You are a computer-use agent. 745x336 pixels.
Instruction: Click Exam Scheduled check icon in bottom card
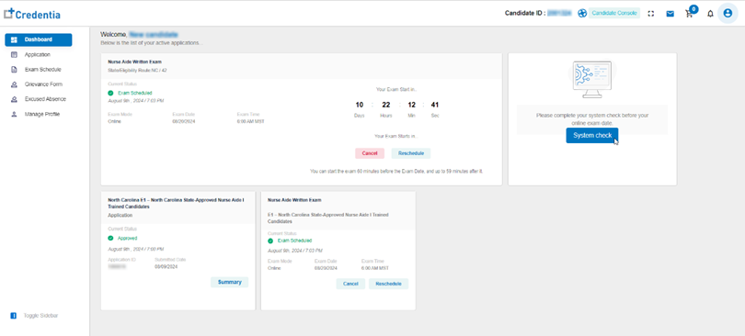pos(270,241)
